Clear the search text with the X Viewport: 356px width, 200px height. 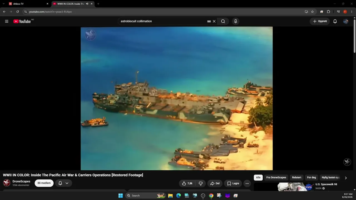214,21
